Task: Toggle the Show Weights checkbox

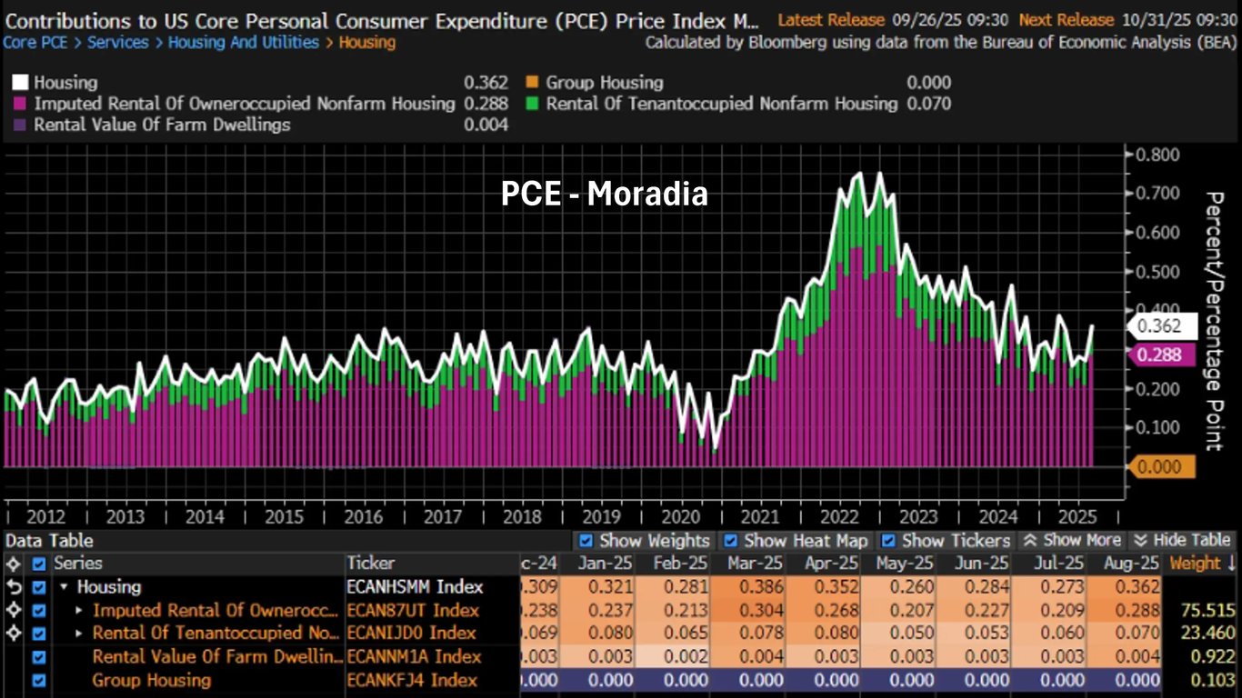Action: [586, 541]
